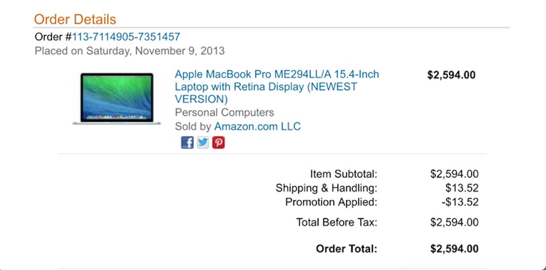Click the Promotion Applied label
546x270 pixels.
331,202
